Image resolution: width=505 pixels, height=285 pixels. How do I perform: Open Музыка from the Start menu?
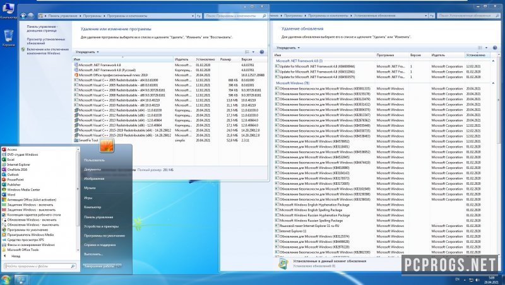[x=90, y=188]
